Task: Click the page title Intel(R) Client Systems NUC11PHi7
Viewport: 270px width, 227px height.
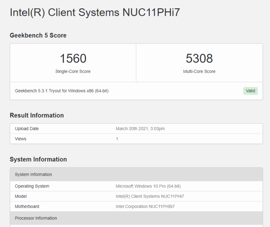Action: (95, 12)
